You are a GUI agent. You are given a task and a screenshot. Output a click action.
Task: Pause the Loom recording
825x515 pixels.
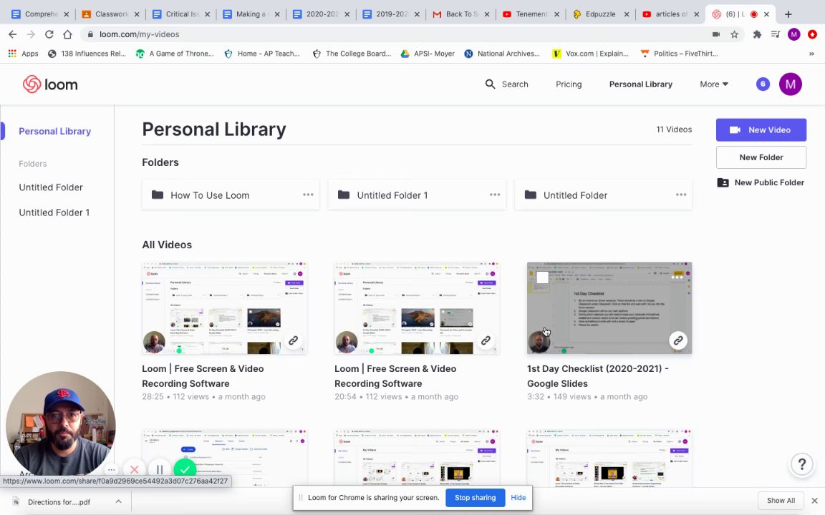(160, 469)
